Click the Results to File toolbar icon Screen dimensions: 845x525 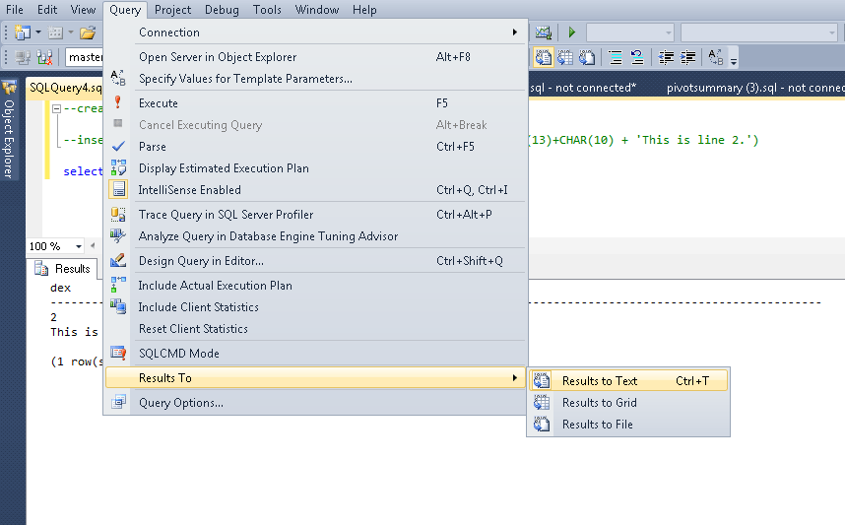[x=587, y=57]
